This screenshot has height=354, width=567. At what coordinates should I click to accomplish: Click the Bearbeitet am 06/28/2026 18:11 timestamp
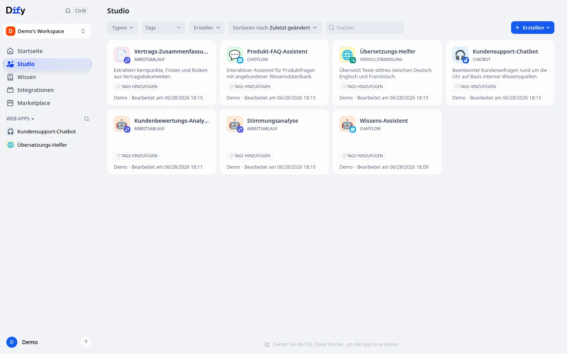pos(167,167)
